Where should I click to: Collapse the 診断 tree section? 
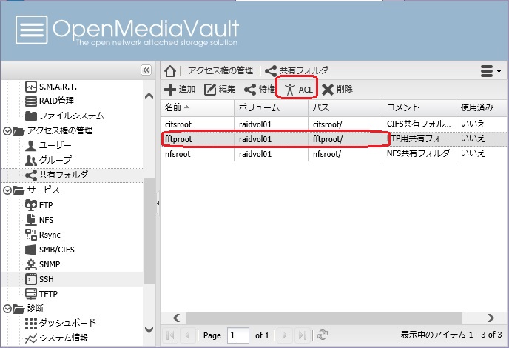tap(7, 309)
